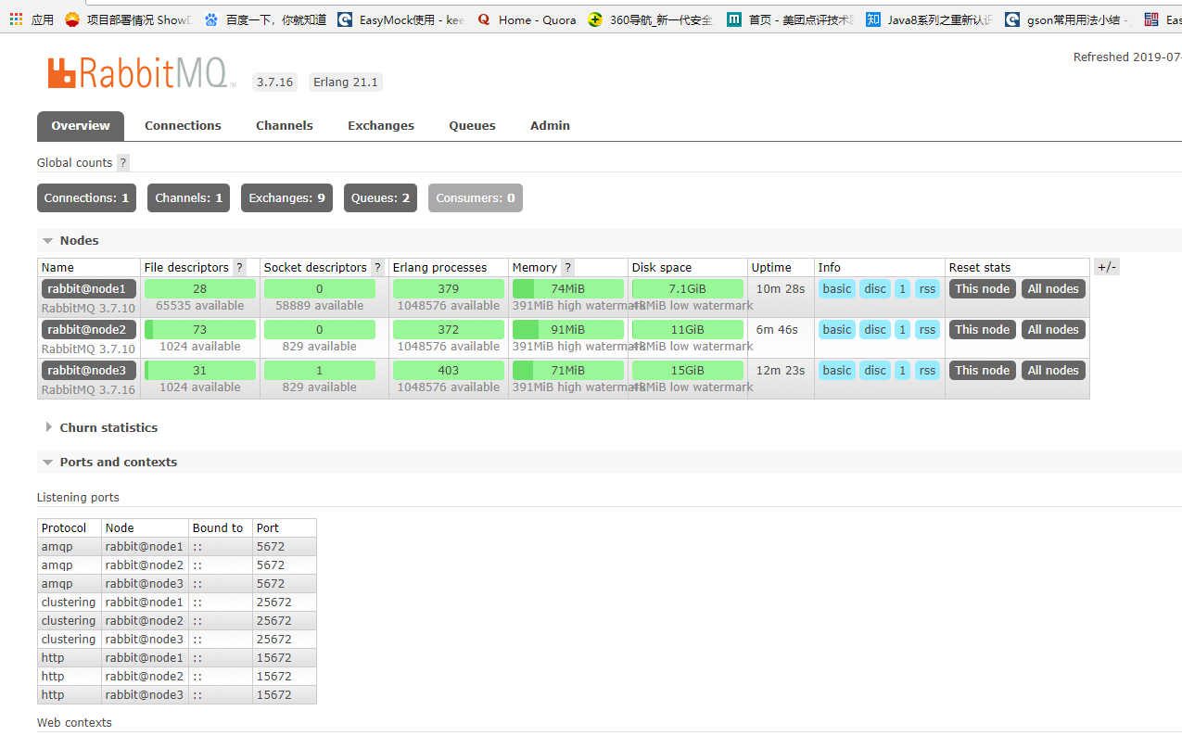Click the Socket descriptors help question mark

coord(377,267)
